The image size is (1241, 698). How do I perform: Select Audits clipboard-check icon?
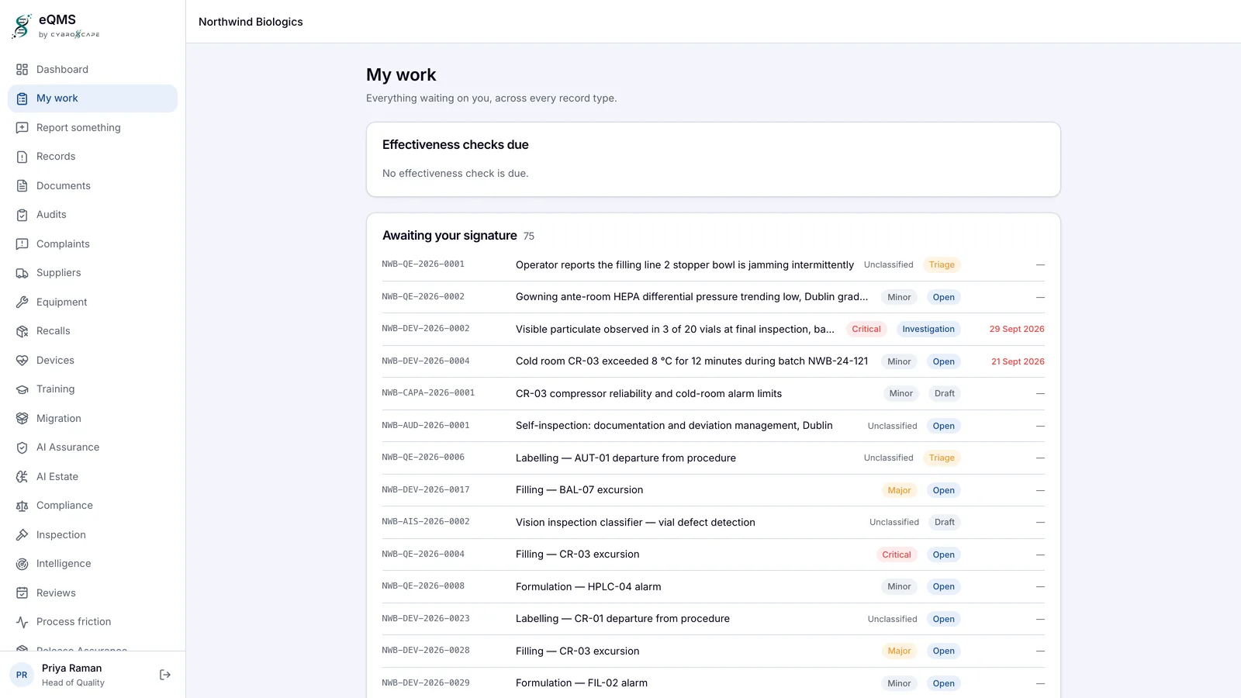point(22,215)
